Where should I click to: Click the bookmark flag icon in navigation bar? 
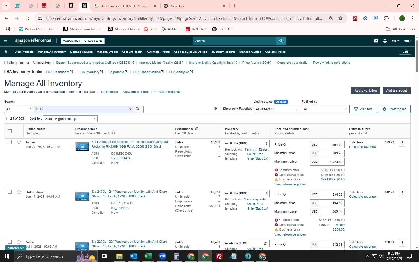[x=6, y=52]
